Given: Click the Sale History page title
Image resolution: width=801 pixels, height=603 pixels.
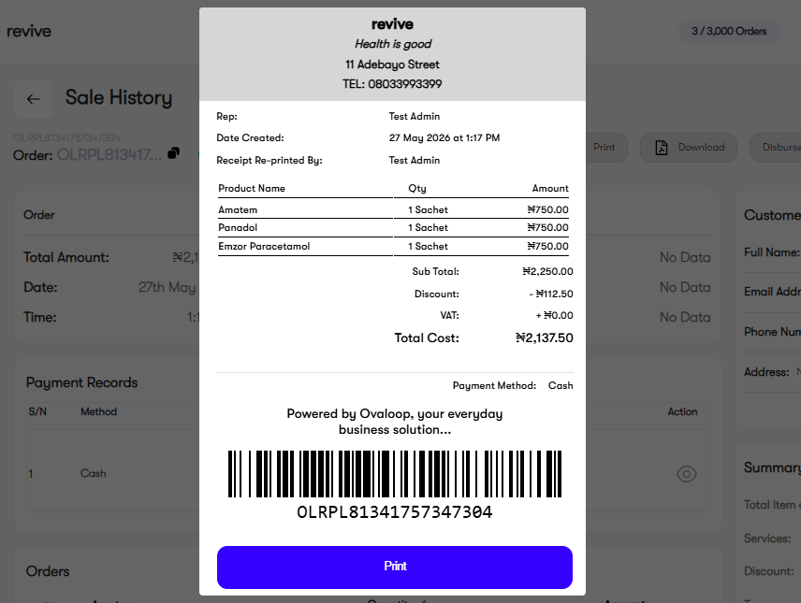Looking at the screenshot, I should 119,97.
